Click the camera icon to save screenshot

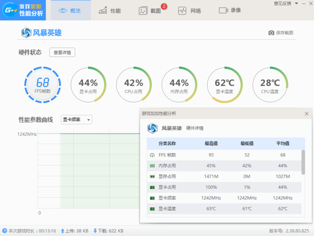(271, 33)
